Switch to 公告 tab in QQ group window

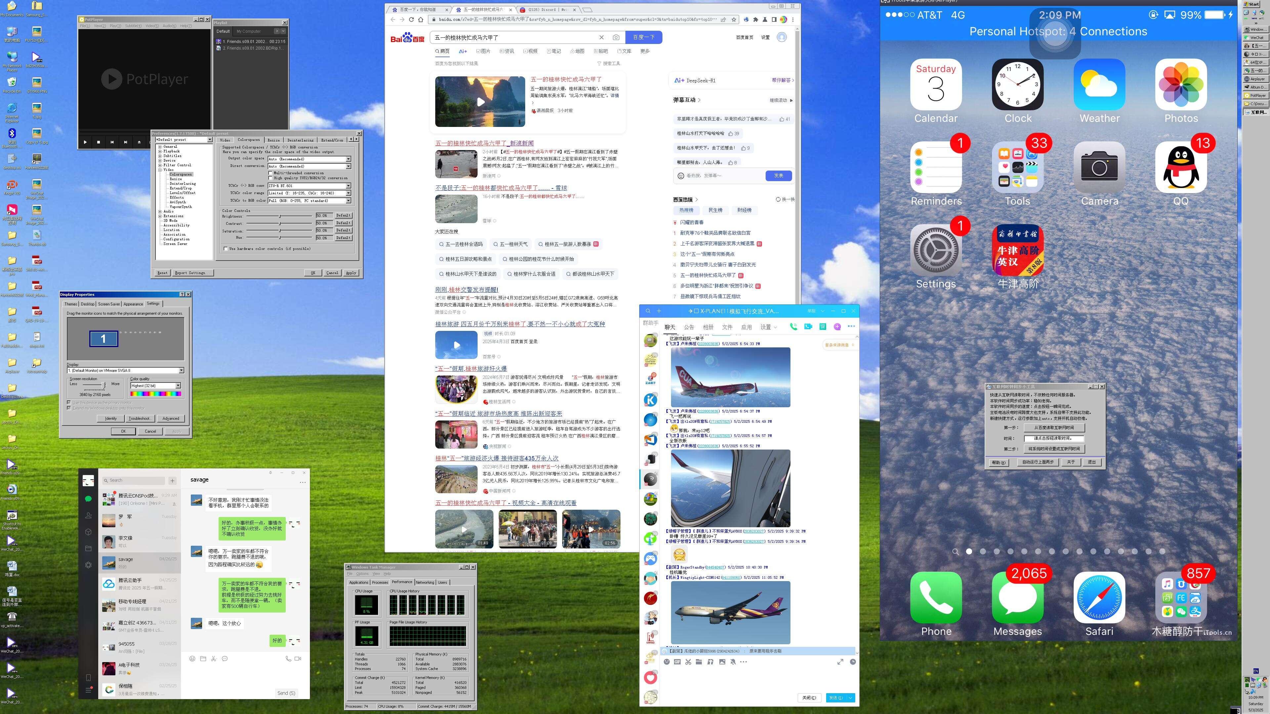pyautogui.click(x=689, y=327)
